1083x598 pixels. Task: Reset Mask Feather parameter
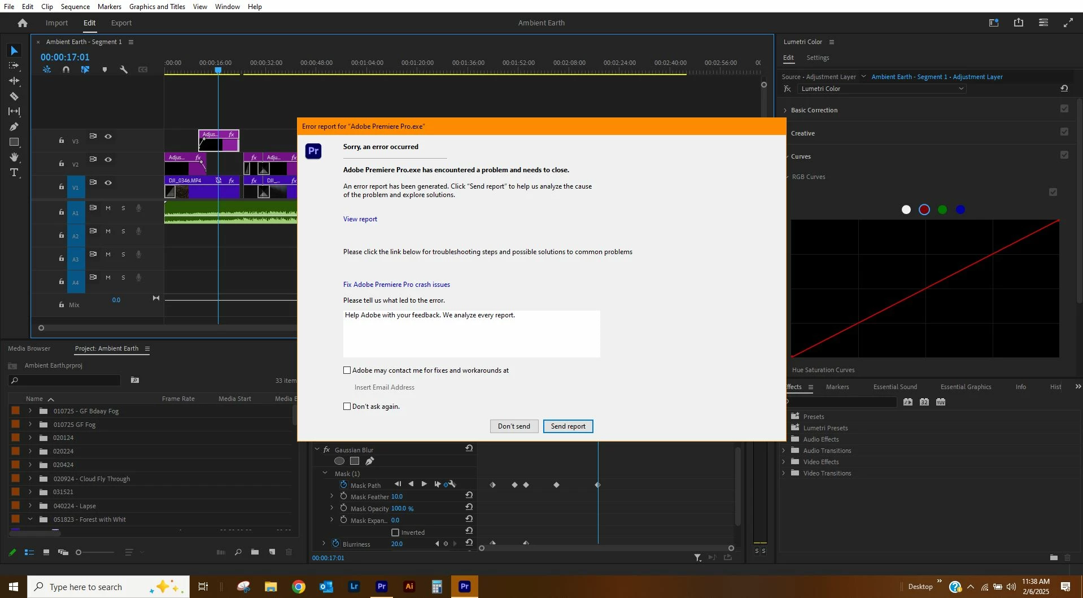tap(469, 496)
